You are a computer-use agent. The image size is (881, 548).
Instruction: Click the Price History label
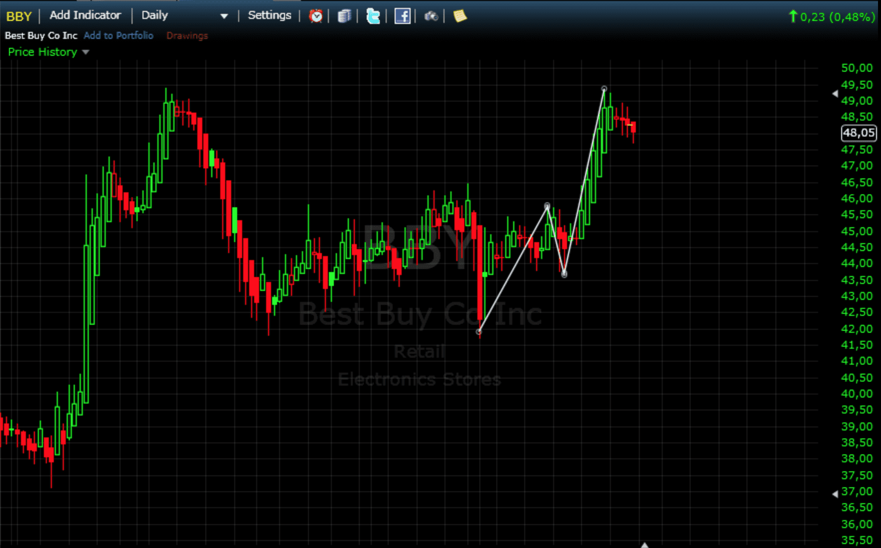[42, 52]
